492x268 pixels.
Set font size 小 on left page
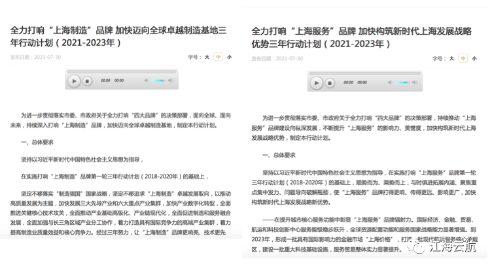(230, 57)
